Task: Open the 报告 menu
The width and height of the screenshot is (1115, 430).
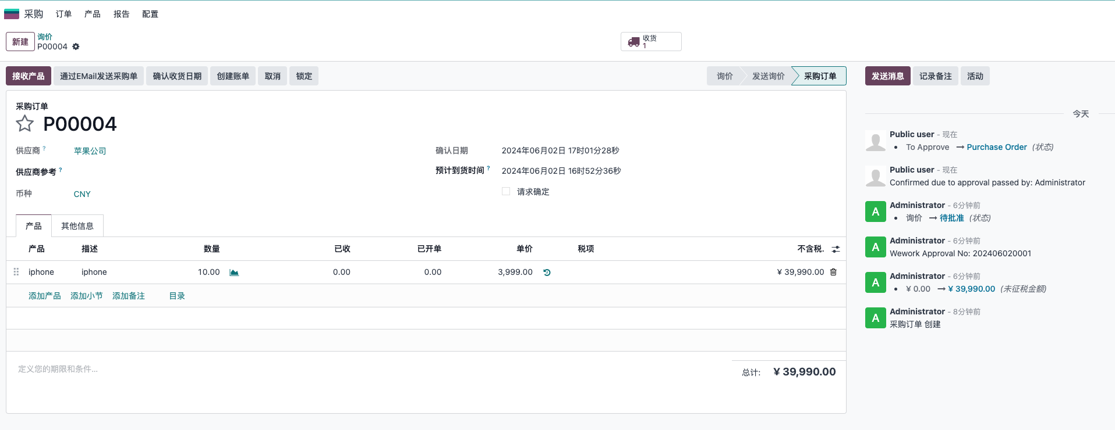Action: 121,14
